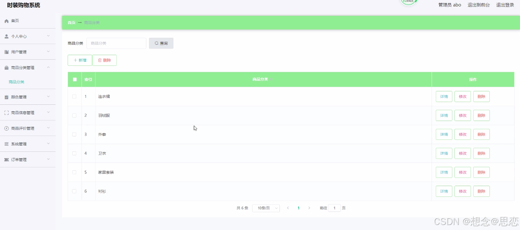Image resolution: width=520 pixels, height=230 pixels.
Task: Expand the 个人中心 chevron
Action: 48,36
